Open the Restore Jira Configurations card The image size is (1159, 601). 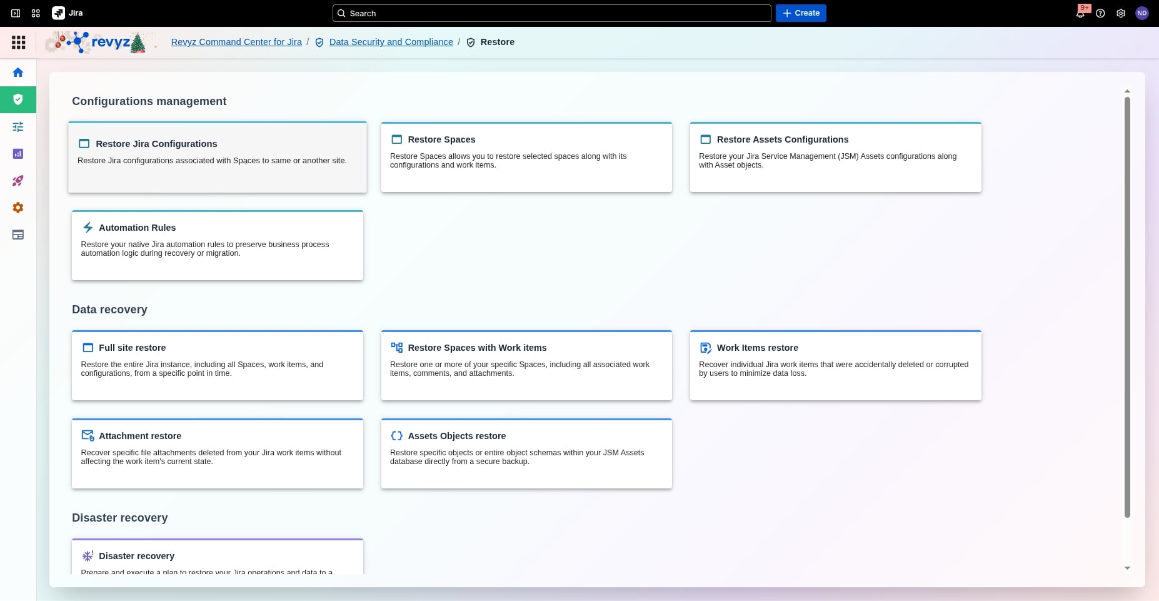(217, 157)
